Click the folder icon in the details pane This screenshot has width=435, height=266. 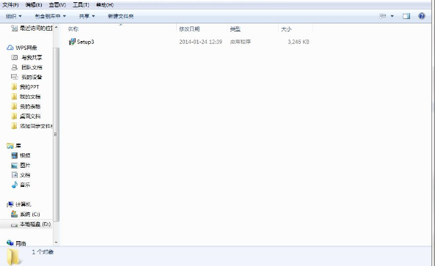[13, 257]
